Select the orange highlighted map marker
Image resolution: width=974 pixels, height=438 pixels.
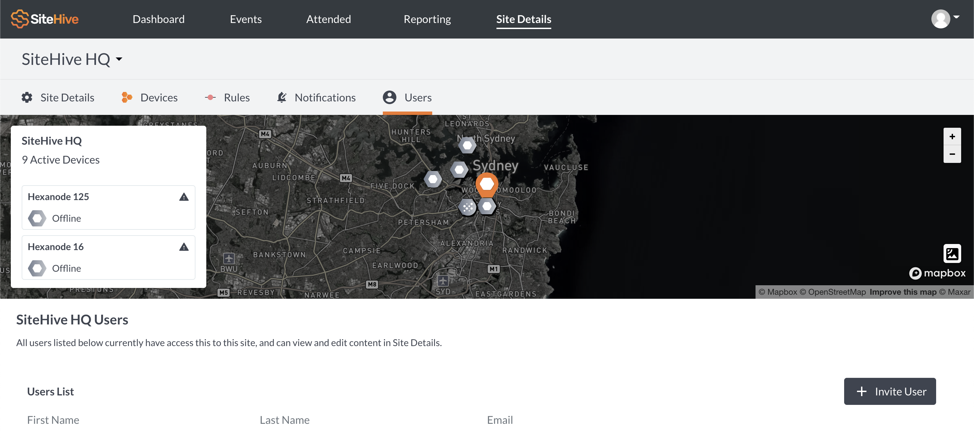pos(487,185)
